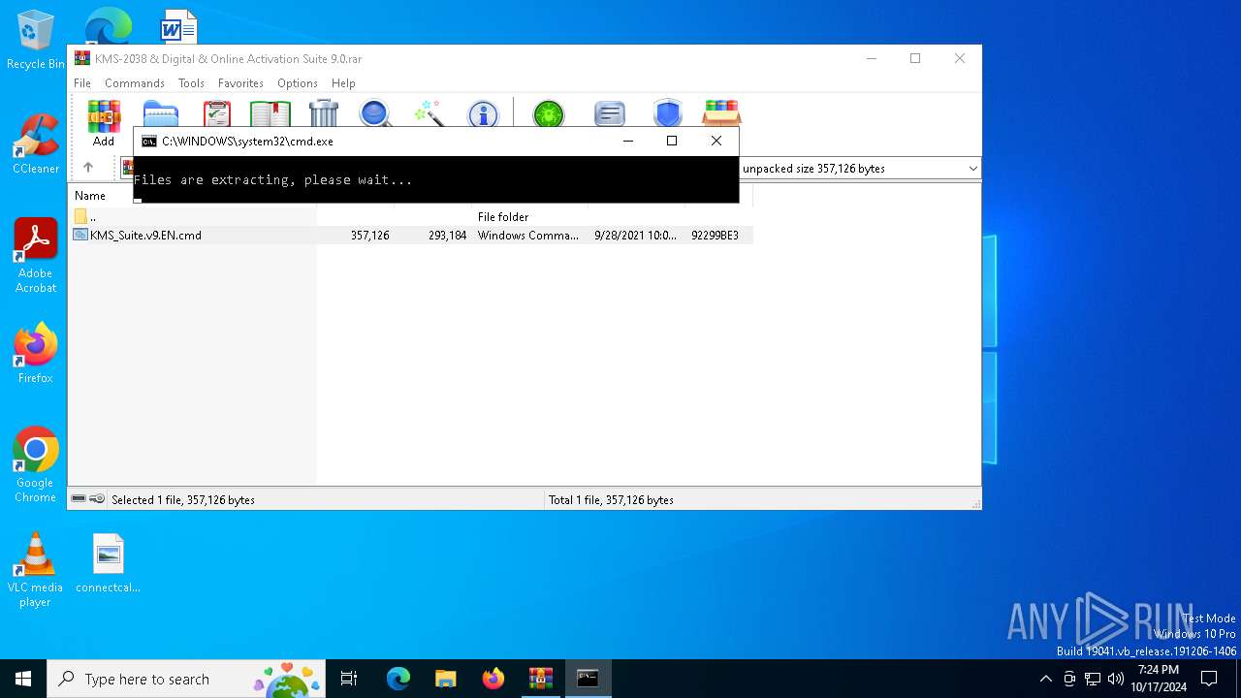Go up one folder with the arrow
Image resolution: width=1241 pixels, height=698 pixels.
pos(88,168)
